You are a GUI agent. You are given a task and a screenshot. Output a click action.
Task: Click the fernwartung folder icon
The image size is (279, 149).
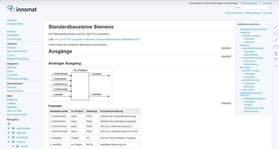point(13,137)
